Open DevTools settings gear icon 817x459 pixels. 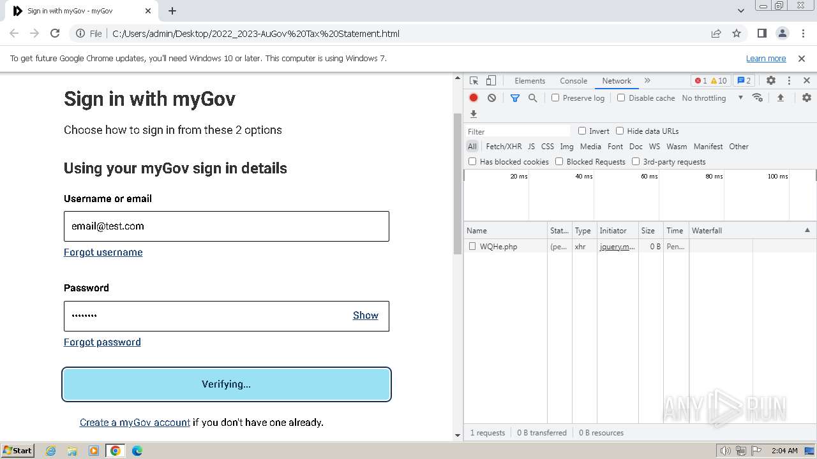pos(771,80)
